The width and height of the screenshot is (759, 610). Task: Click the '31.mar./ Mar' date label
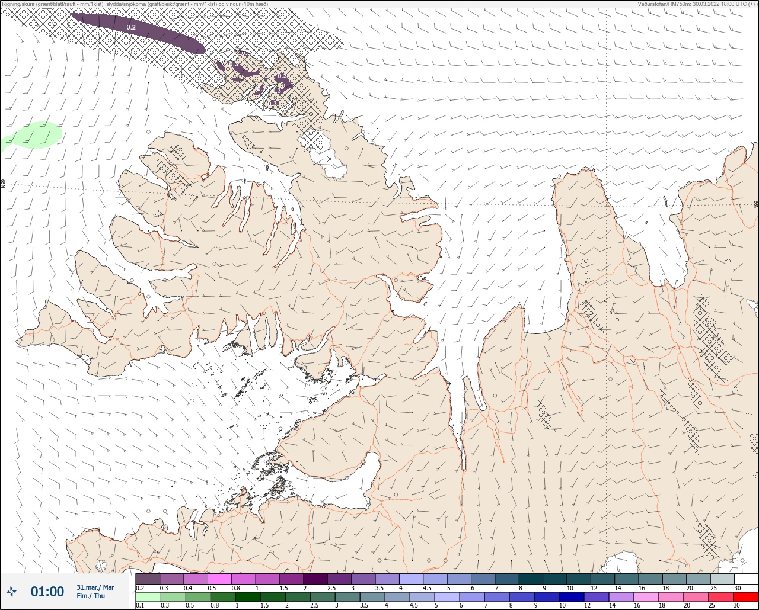pyautogui.click(x=95, y=587)
